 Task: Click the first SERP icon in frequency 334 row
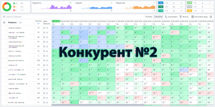(x=44, y=61)
